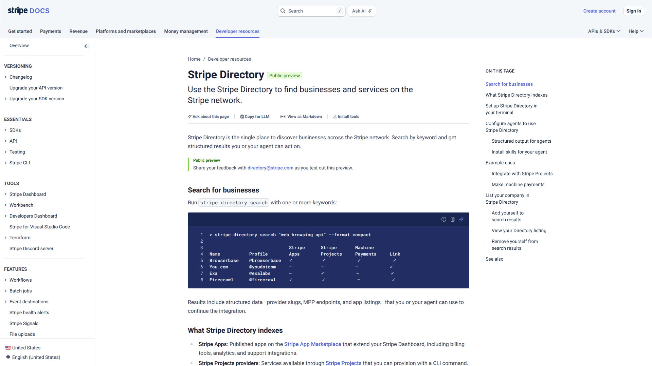Jump to Make machine payments section

518,184
